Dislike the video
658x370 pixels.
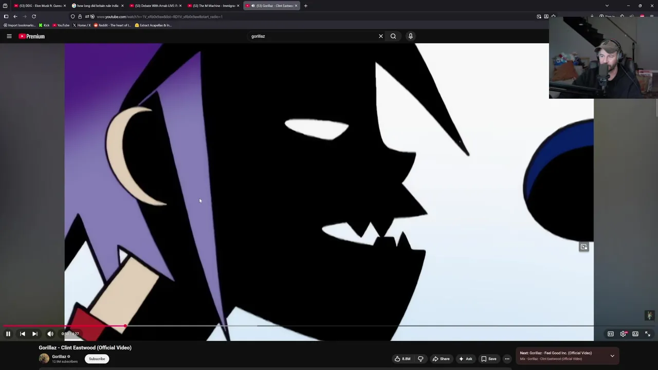pos(421,359)
